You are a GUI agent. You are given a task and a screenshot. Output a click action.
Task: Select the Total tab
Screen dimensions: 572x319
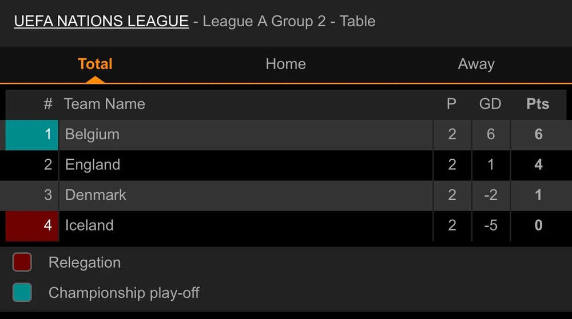pos(95,64)
